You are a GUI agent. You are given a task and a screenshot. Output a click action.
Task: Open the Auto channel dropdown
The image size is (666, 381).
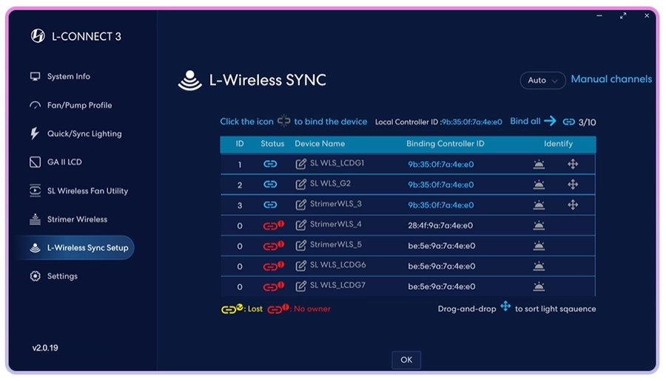point(542,80)
